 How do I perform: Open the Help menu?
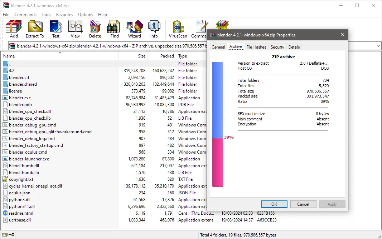tap(102, 15)
